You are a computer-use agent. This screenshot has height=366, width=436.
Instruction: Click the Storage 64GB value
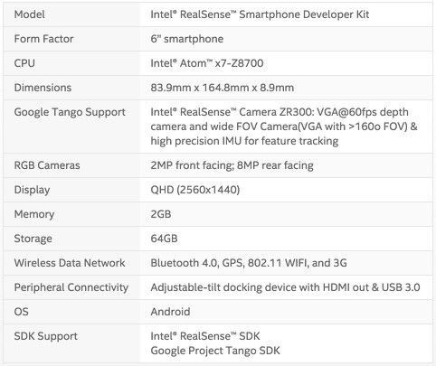pyautogui.click(x=164, y=239)
